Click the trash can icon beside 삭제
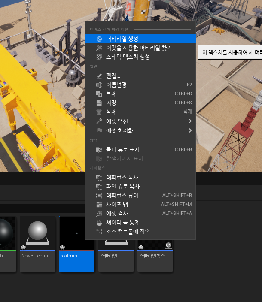Screen dimensions: 262x302 99,112
